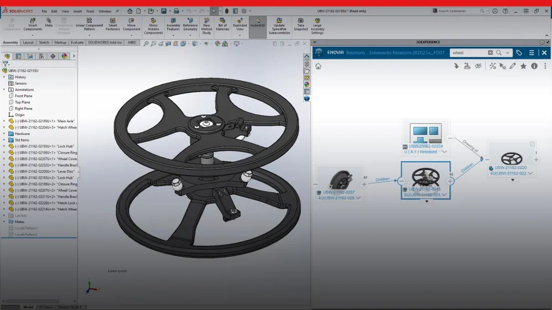Viewport: 552px width, 310px height.
Task: Open Bill of Materials tool
Action: (222, 24)
